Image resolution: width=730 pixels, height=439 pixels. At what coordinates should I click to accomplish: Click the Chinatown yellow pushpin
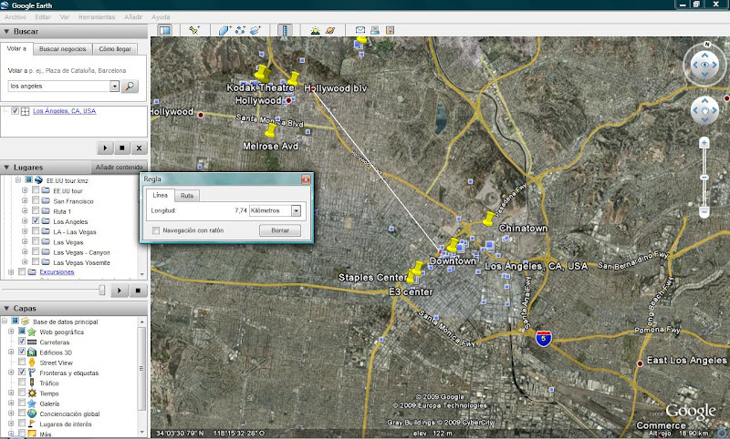click(488, 219)
